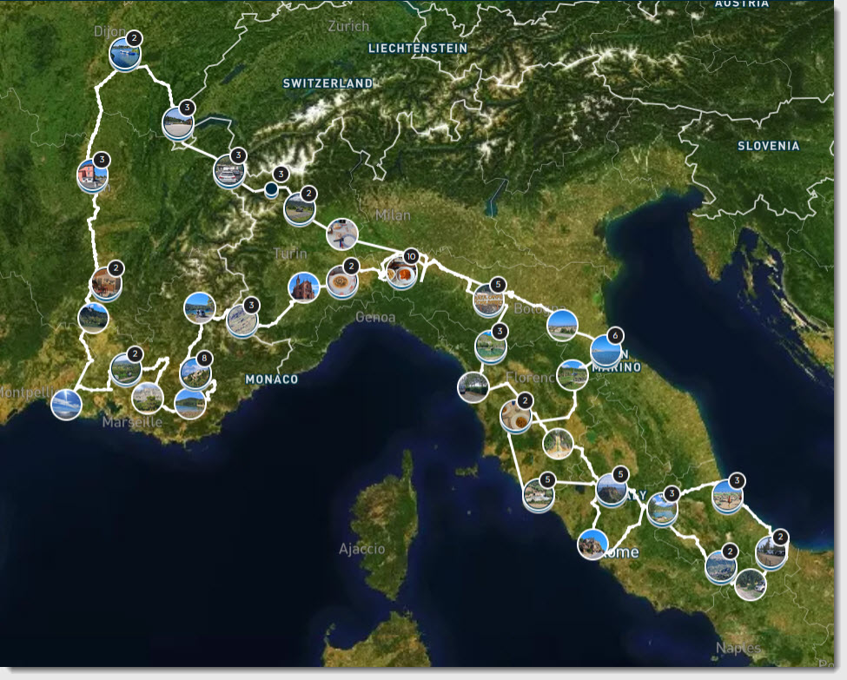Click the Ajaccio city label on Corsica
The width and height of the screenshot is (847, 680).
click(361, 549)
